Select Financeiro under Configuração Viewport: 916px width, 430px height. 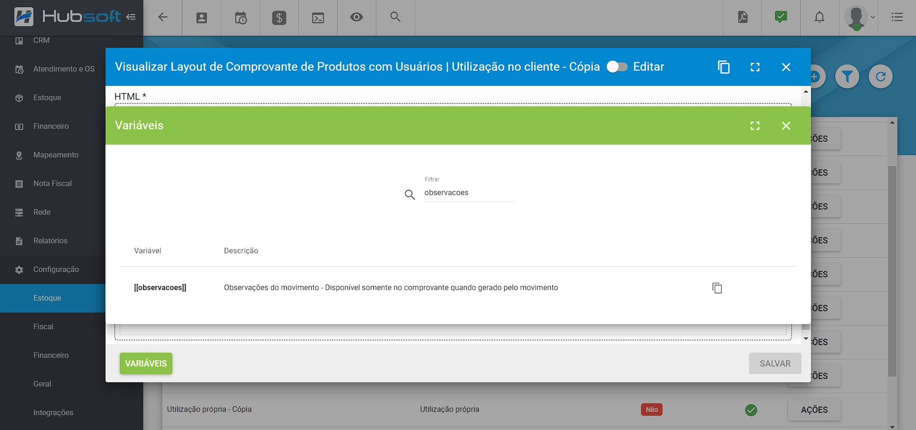(53, 356)
